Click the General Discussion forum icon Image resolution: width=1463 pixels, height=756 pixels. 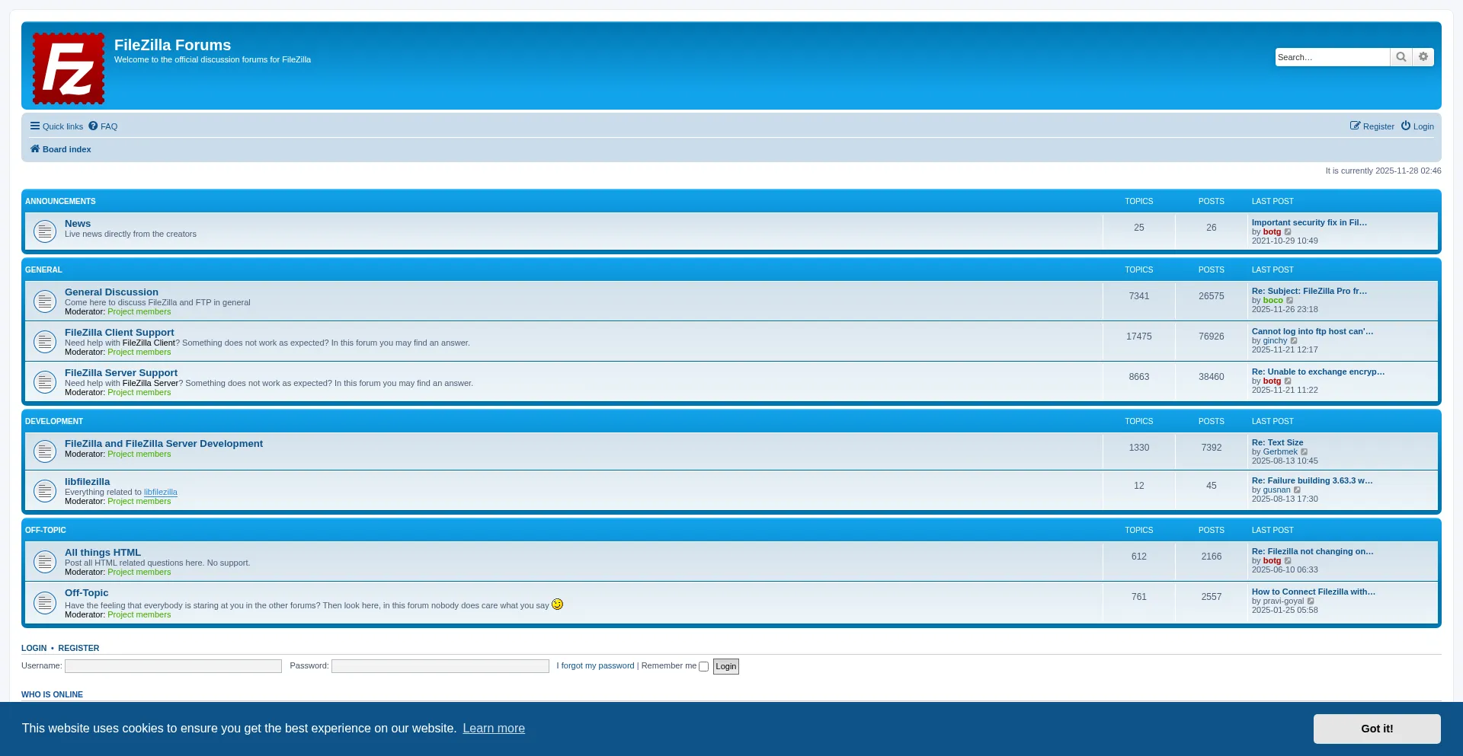click(45, 301)
